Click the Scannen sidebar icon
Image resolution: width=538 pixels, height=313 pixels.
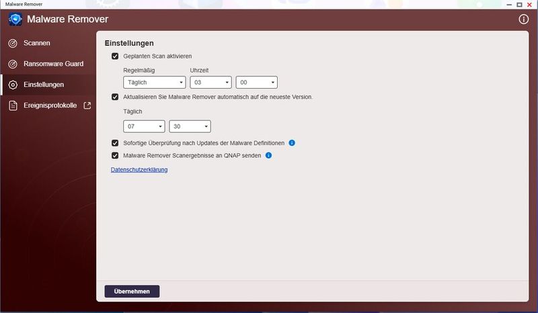click(13, 43)
